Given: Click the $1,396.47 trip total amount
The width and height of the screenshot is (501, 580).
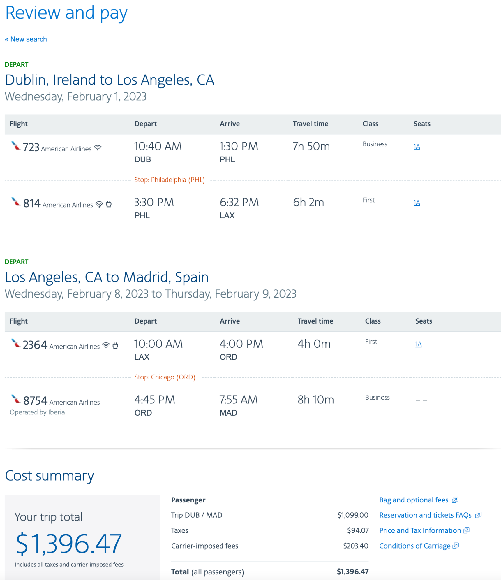Looking at the screenshot, I should (69, 544).
